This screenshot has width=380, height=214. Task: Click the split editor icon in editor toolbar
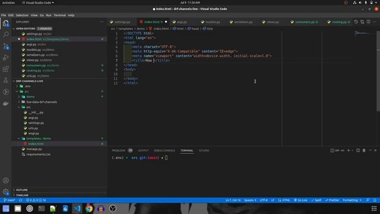pyautogui.click(x=369, y=22)
